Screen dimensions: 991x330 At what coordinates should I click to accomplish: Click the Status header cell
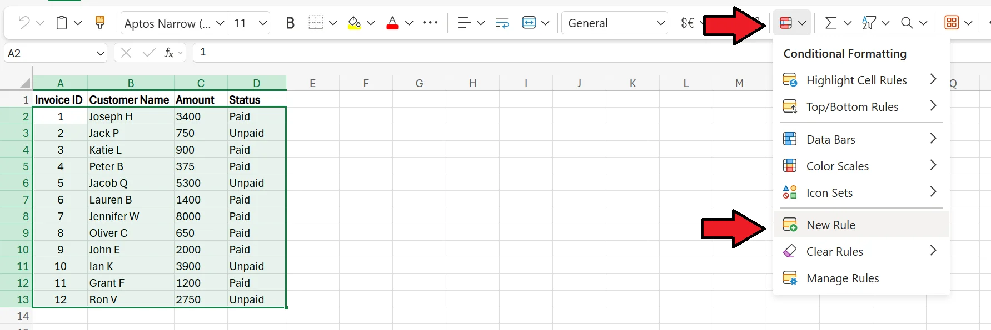coord(257,100)
